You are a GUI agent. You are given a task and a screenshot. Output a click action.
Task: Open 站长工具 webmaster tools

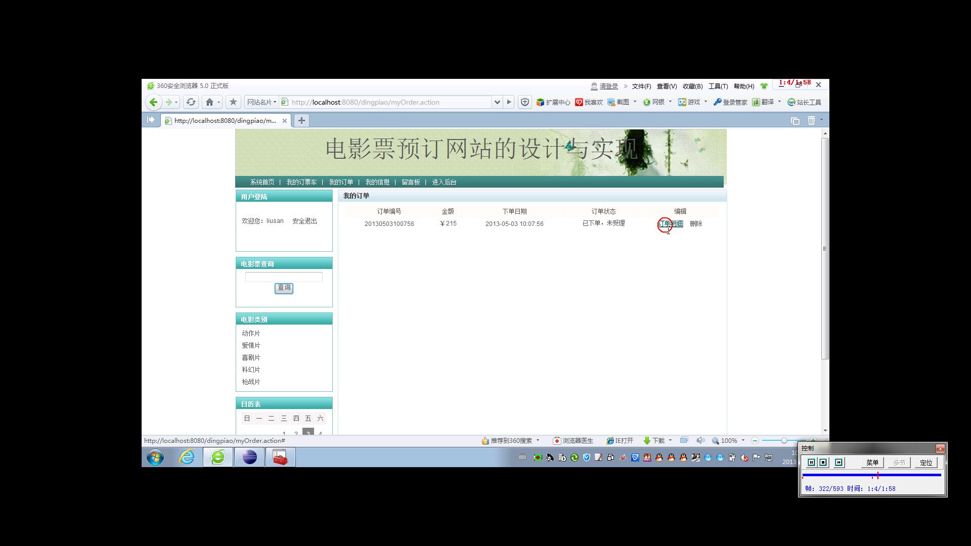805,102
